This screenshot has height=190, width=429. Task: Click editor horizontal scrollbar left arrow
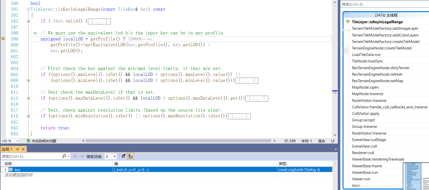(x=83, y=141)
